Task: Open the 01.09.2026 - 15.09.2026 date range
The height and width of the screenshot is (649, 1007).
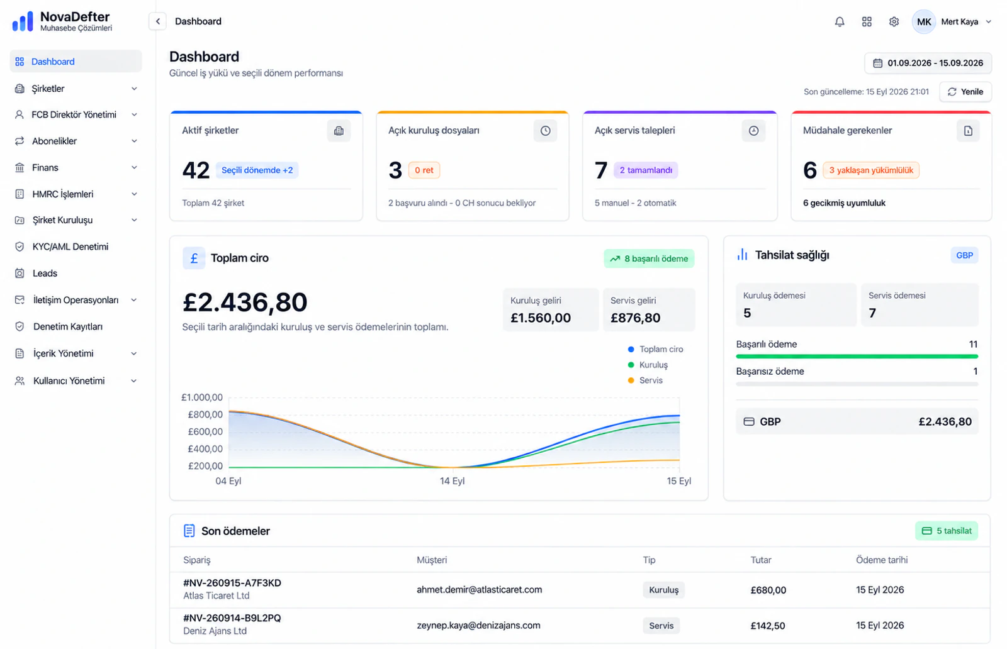Action: 928,63
